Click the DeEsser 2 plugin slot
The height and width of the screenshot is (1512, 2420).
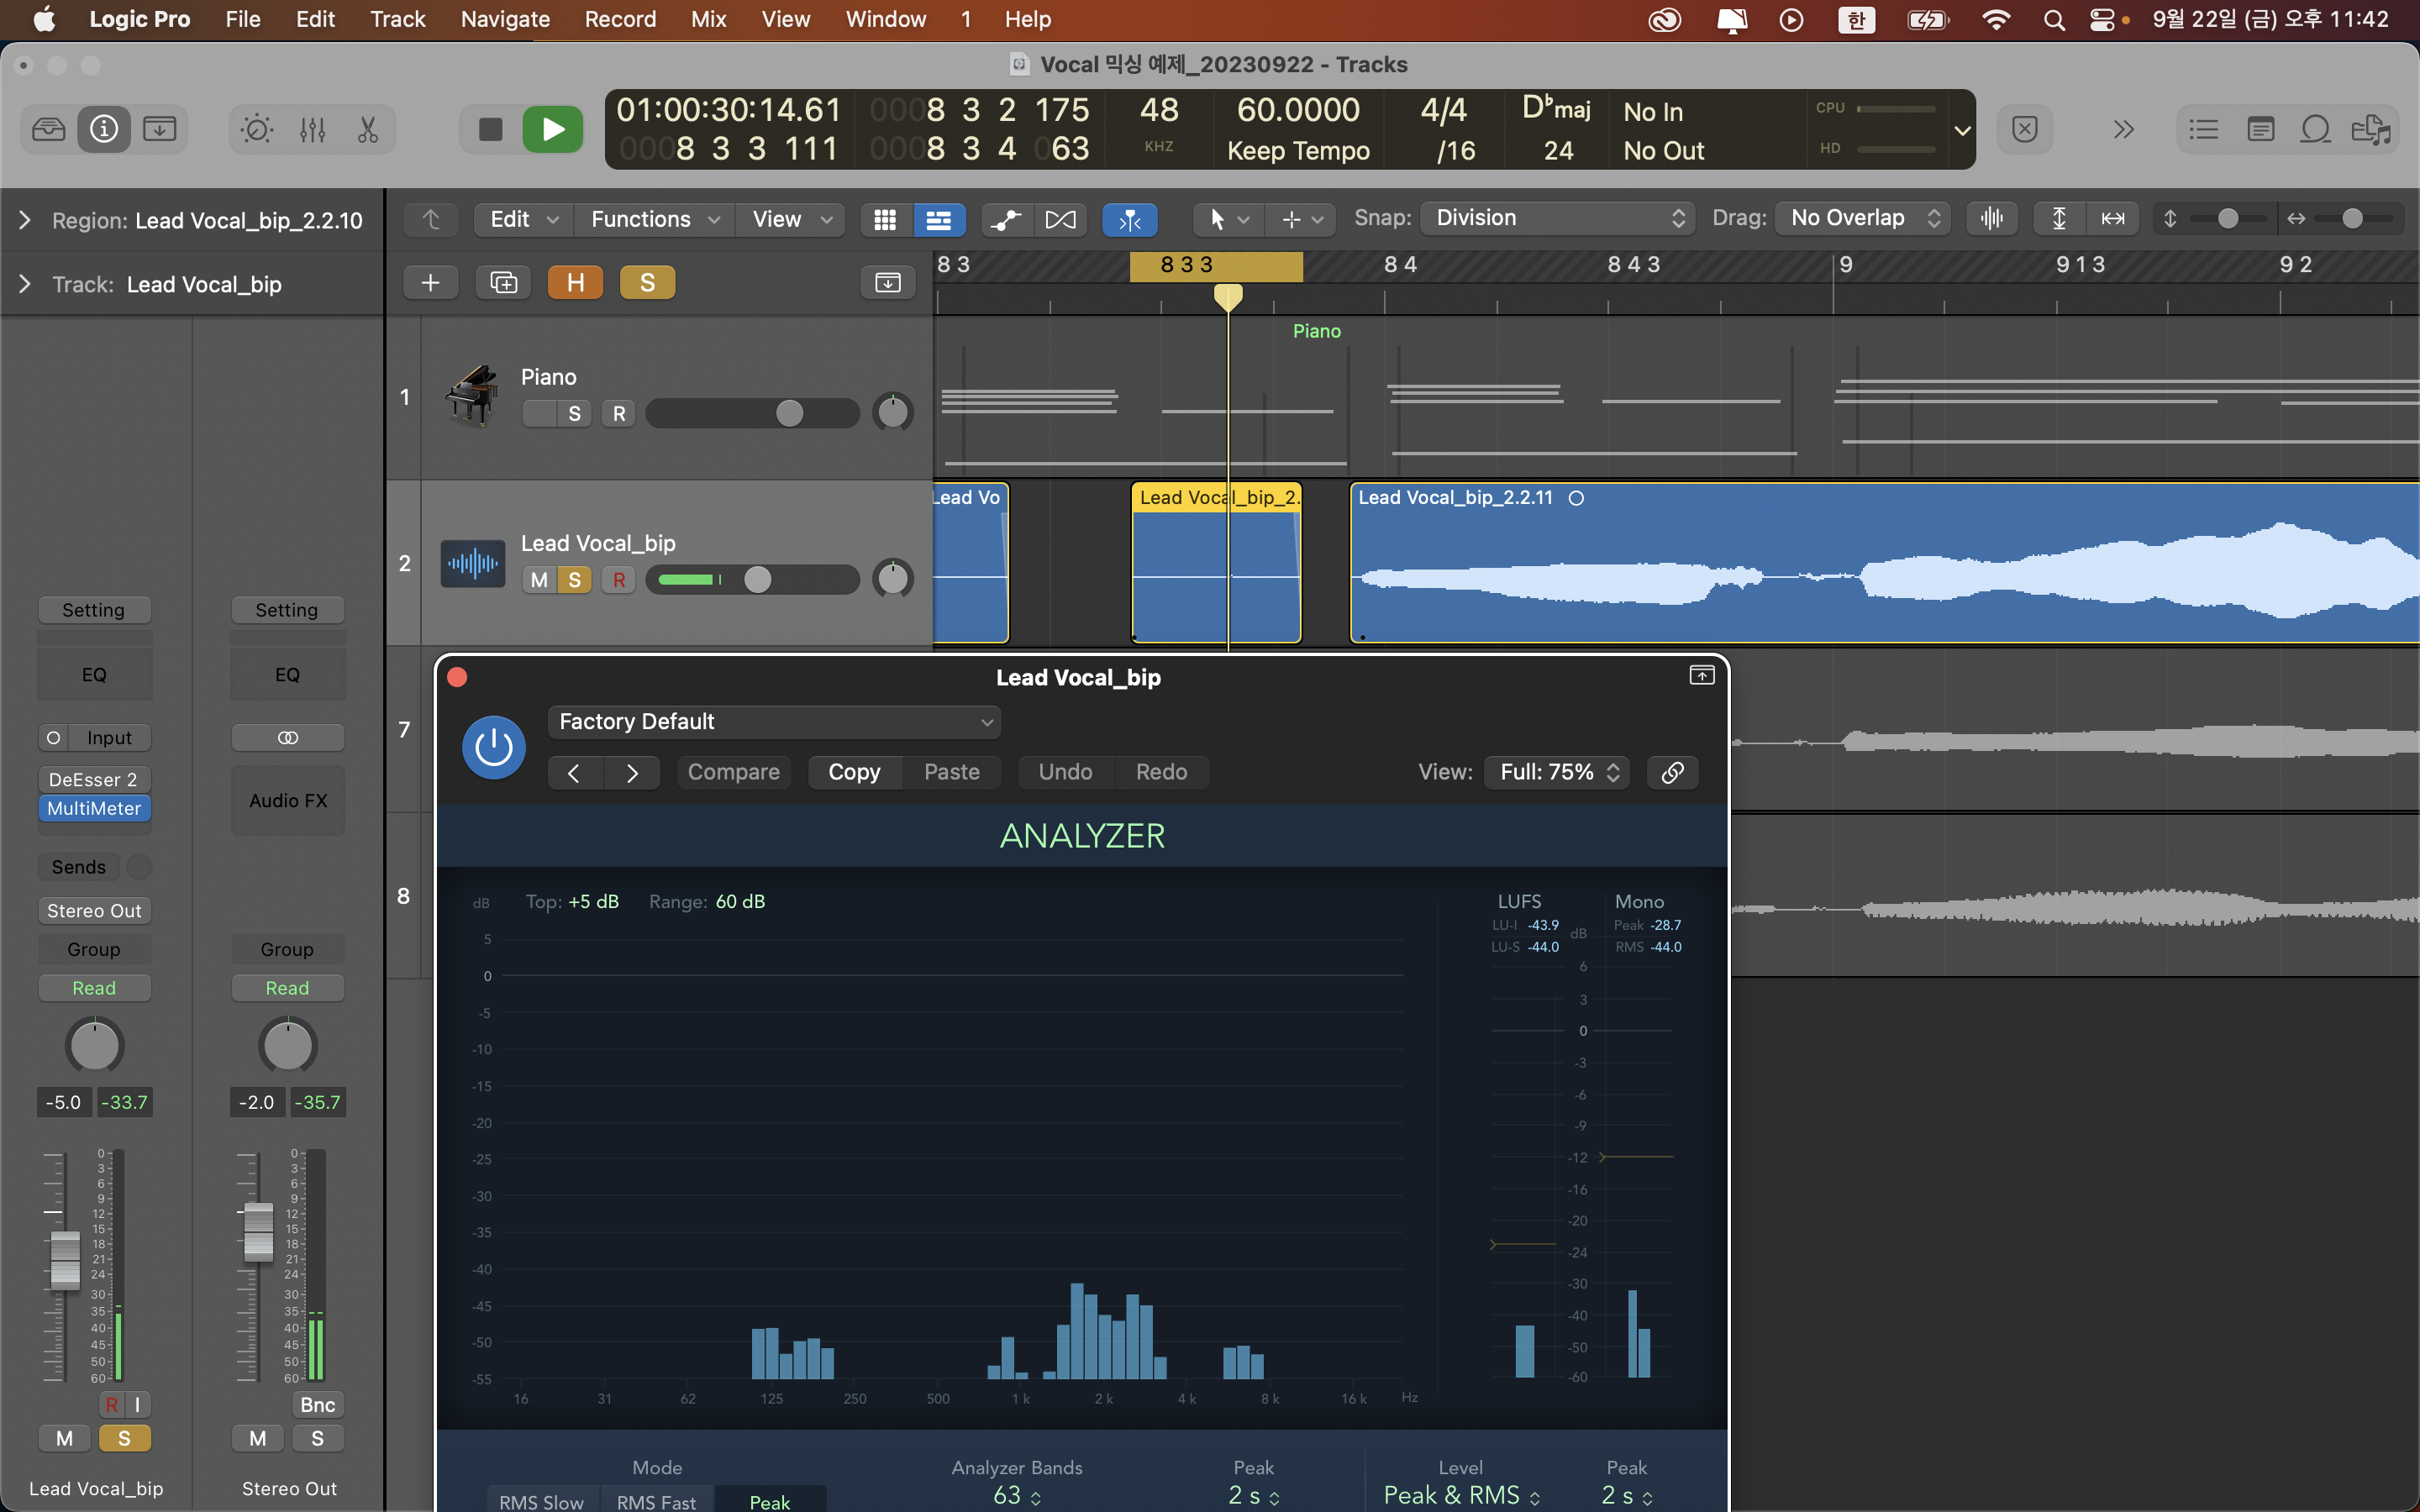pyautogui.click(x=94, y=780)
